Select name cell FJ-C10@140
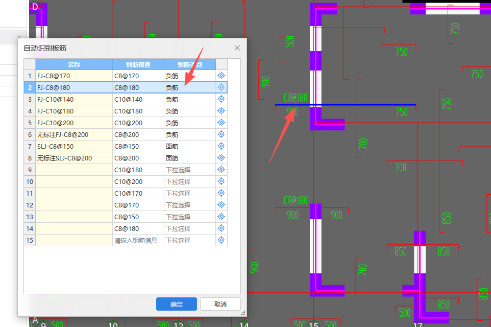Viewport: 491px width, 327px height. point(74,100)
